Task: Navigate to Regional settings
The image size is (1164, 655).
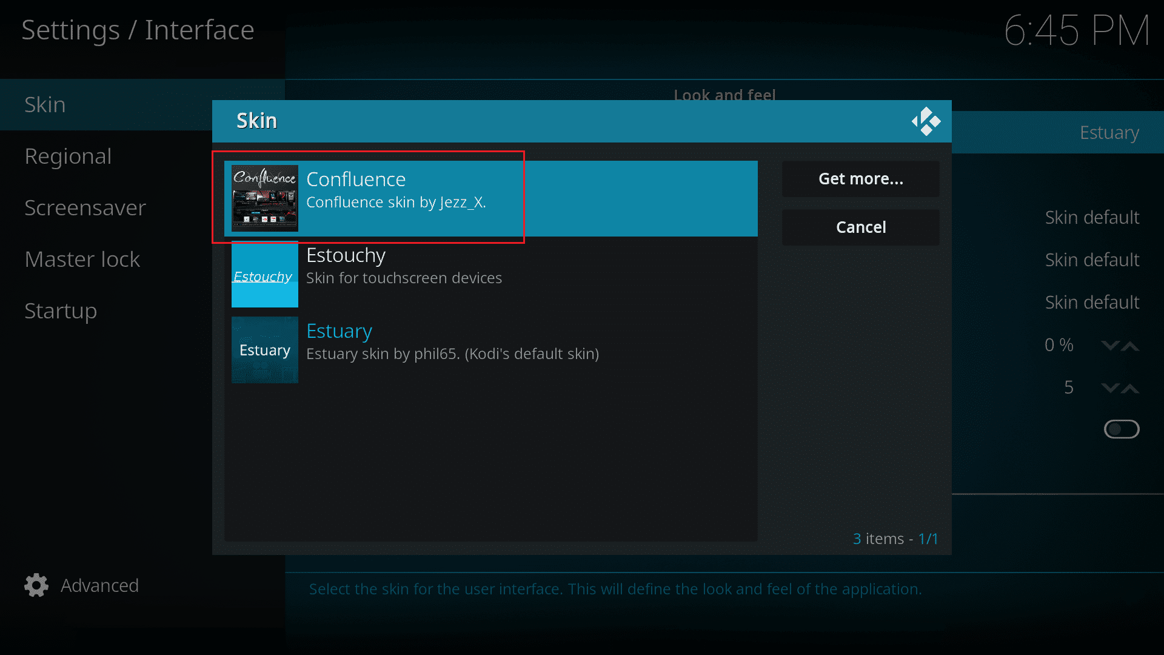Action: (x=68, y=155)
